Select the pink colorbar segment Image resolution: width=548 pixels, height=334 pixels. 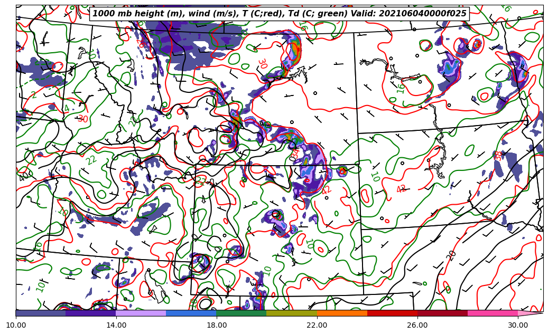tap(493, 313)
